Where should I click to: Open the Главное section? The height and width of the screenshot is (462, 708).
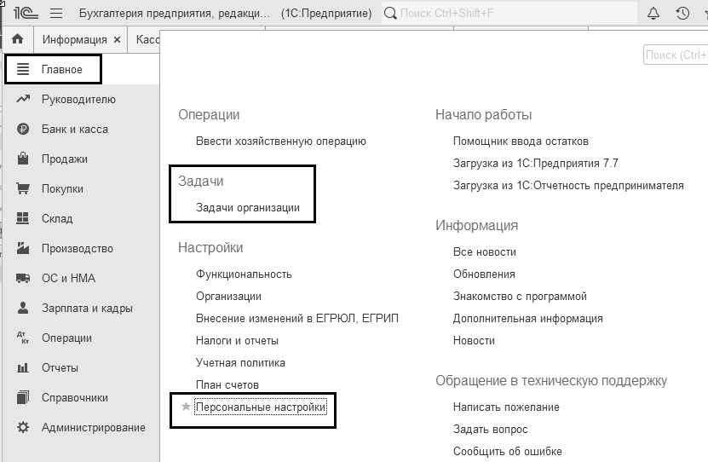pos(62,70)
